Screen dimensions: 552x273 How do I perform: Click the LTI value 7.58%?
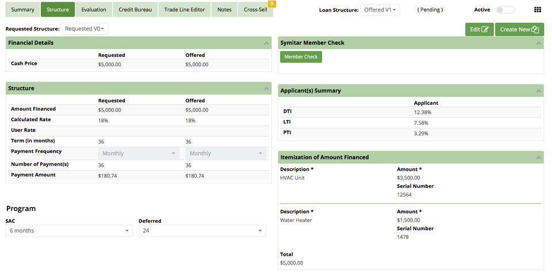[421, 123]
